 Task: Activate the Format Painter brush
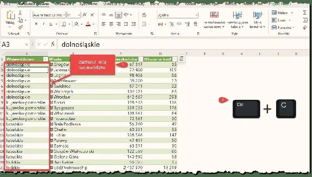pos(20,27)
